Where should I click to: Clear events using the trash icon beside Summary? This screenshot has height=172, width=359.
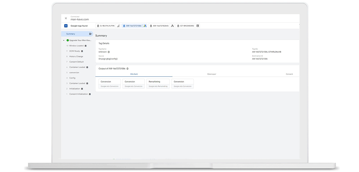tap(91, 34)
